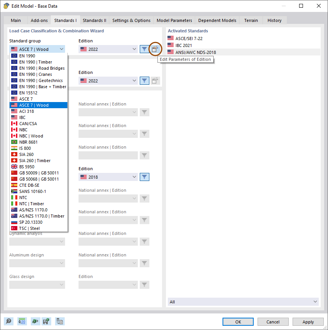Open units and decimal places settings

(22, 321)
